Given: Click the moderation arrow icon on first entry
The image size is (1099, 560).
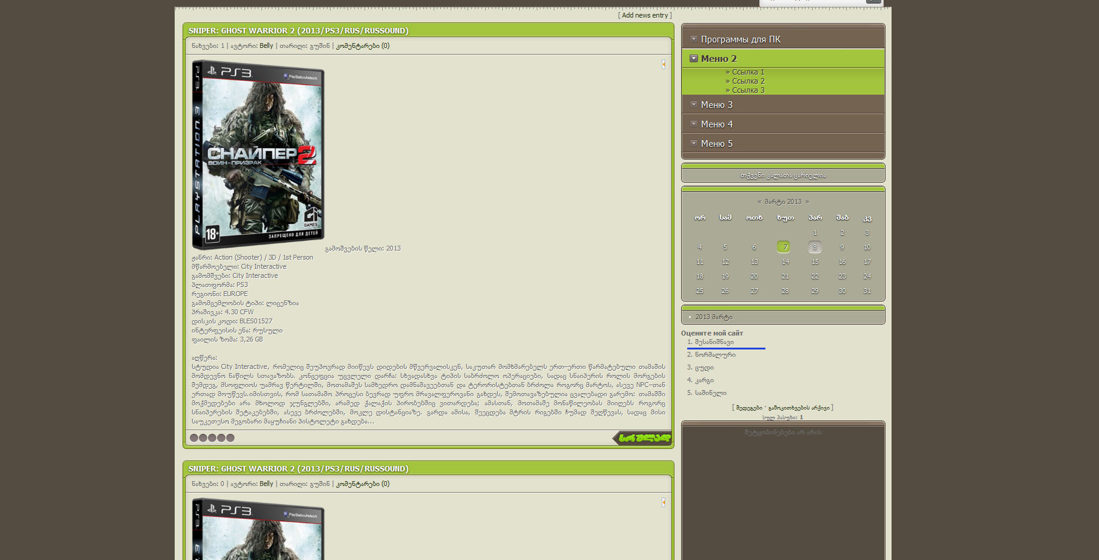Looking at the screenshot, I should [664, 64].
